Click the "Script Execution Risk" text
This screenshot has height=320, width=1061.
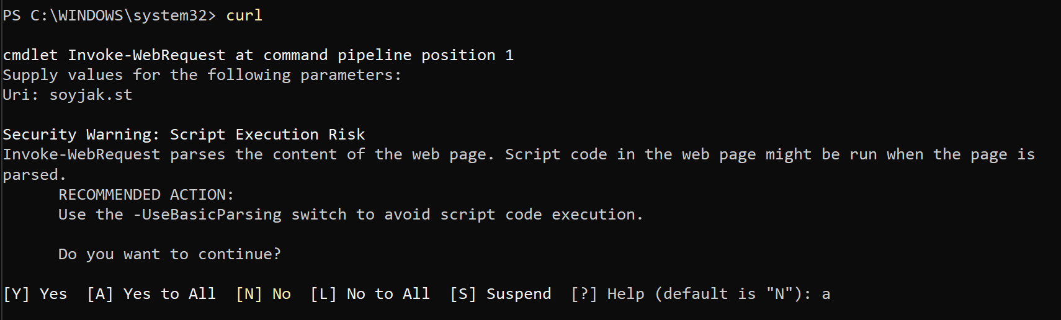[267, 135]
